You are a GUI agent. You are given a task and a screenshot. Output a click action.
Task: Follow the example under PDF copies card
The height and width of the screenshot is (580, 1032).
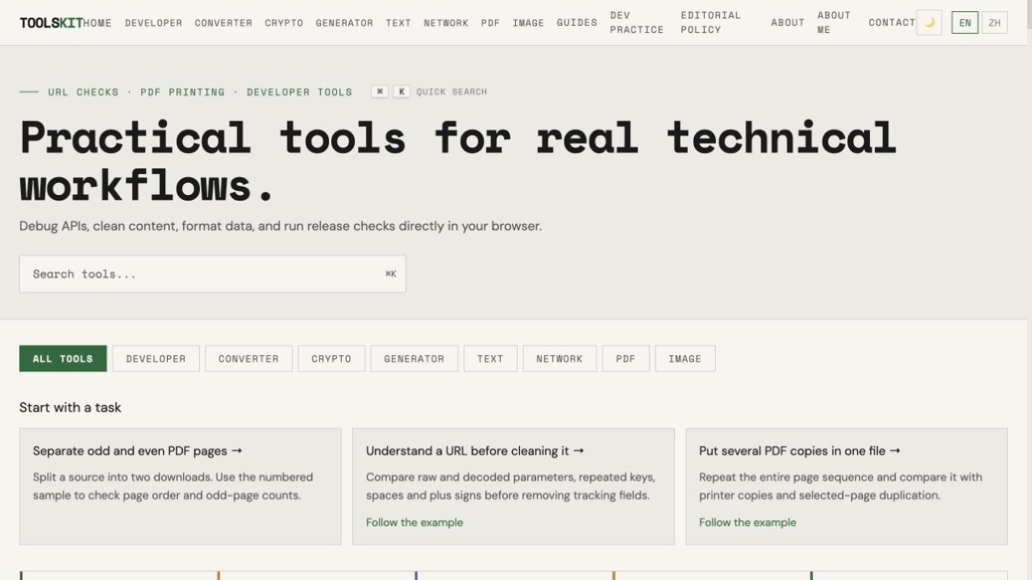click(747, 522)
